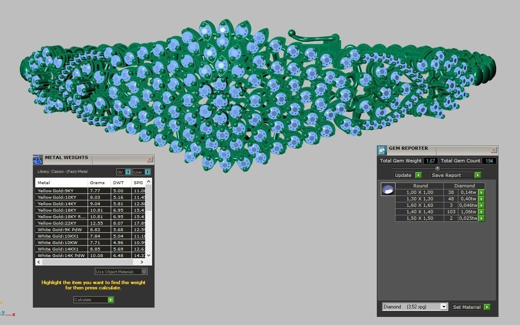
Task: Select the round diamond gem thumbnail
Action: tap(388, 189)
